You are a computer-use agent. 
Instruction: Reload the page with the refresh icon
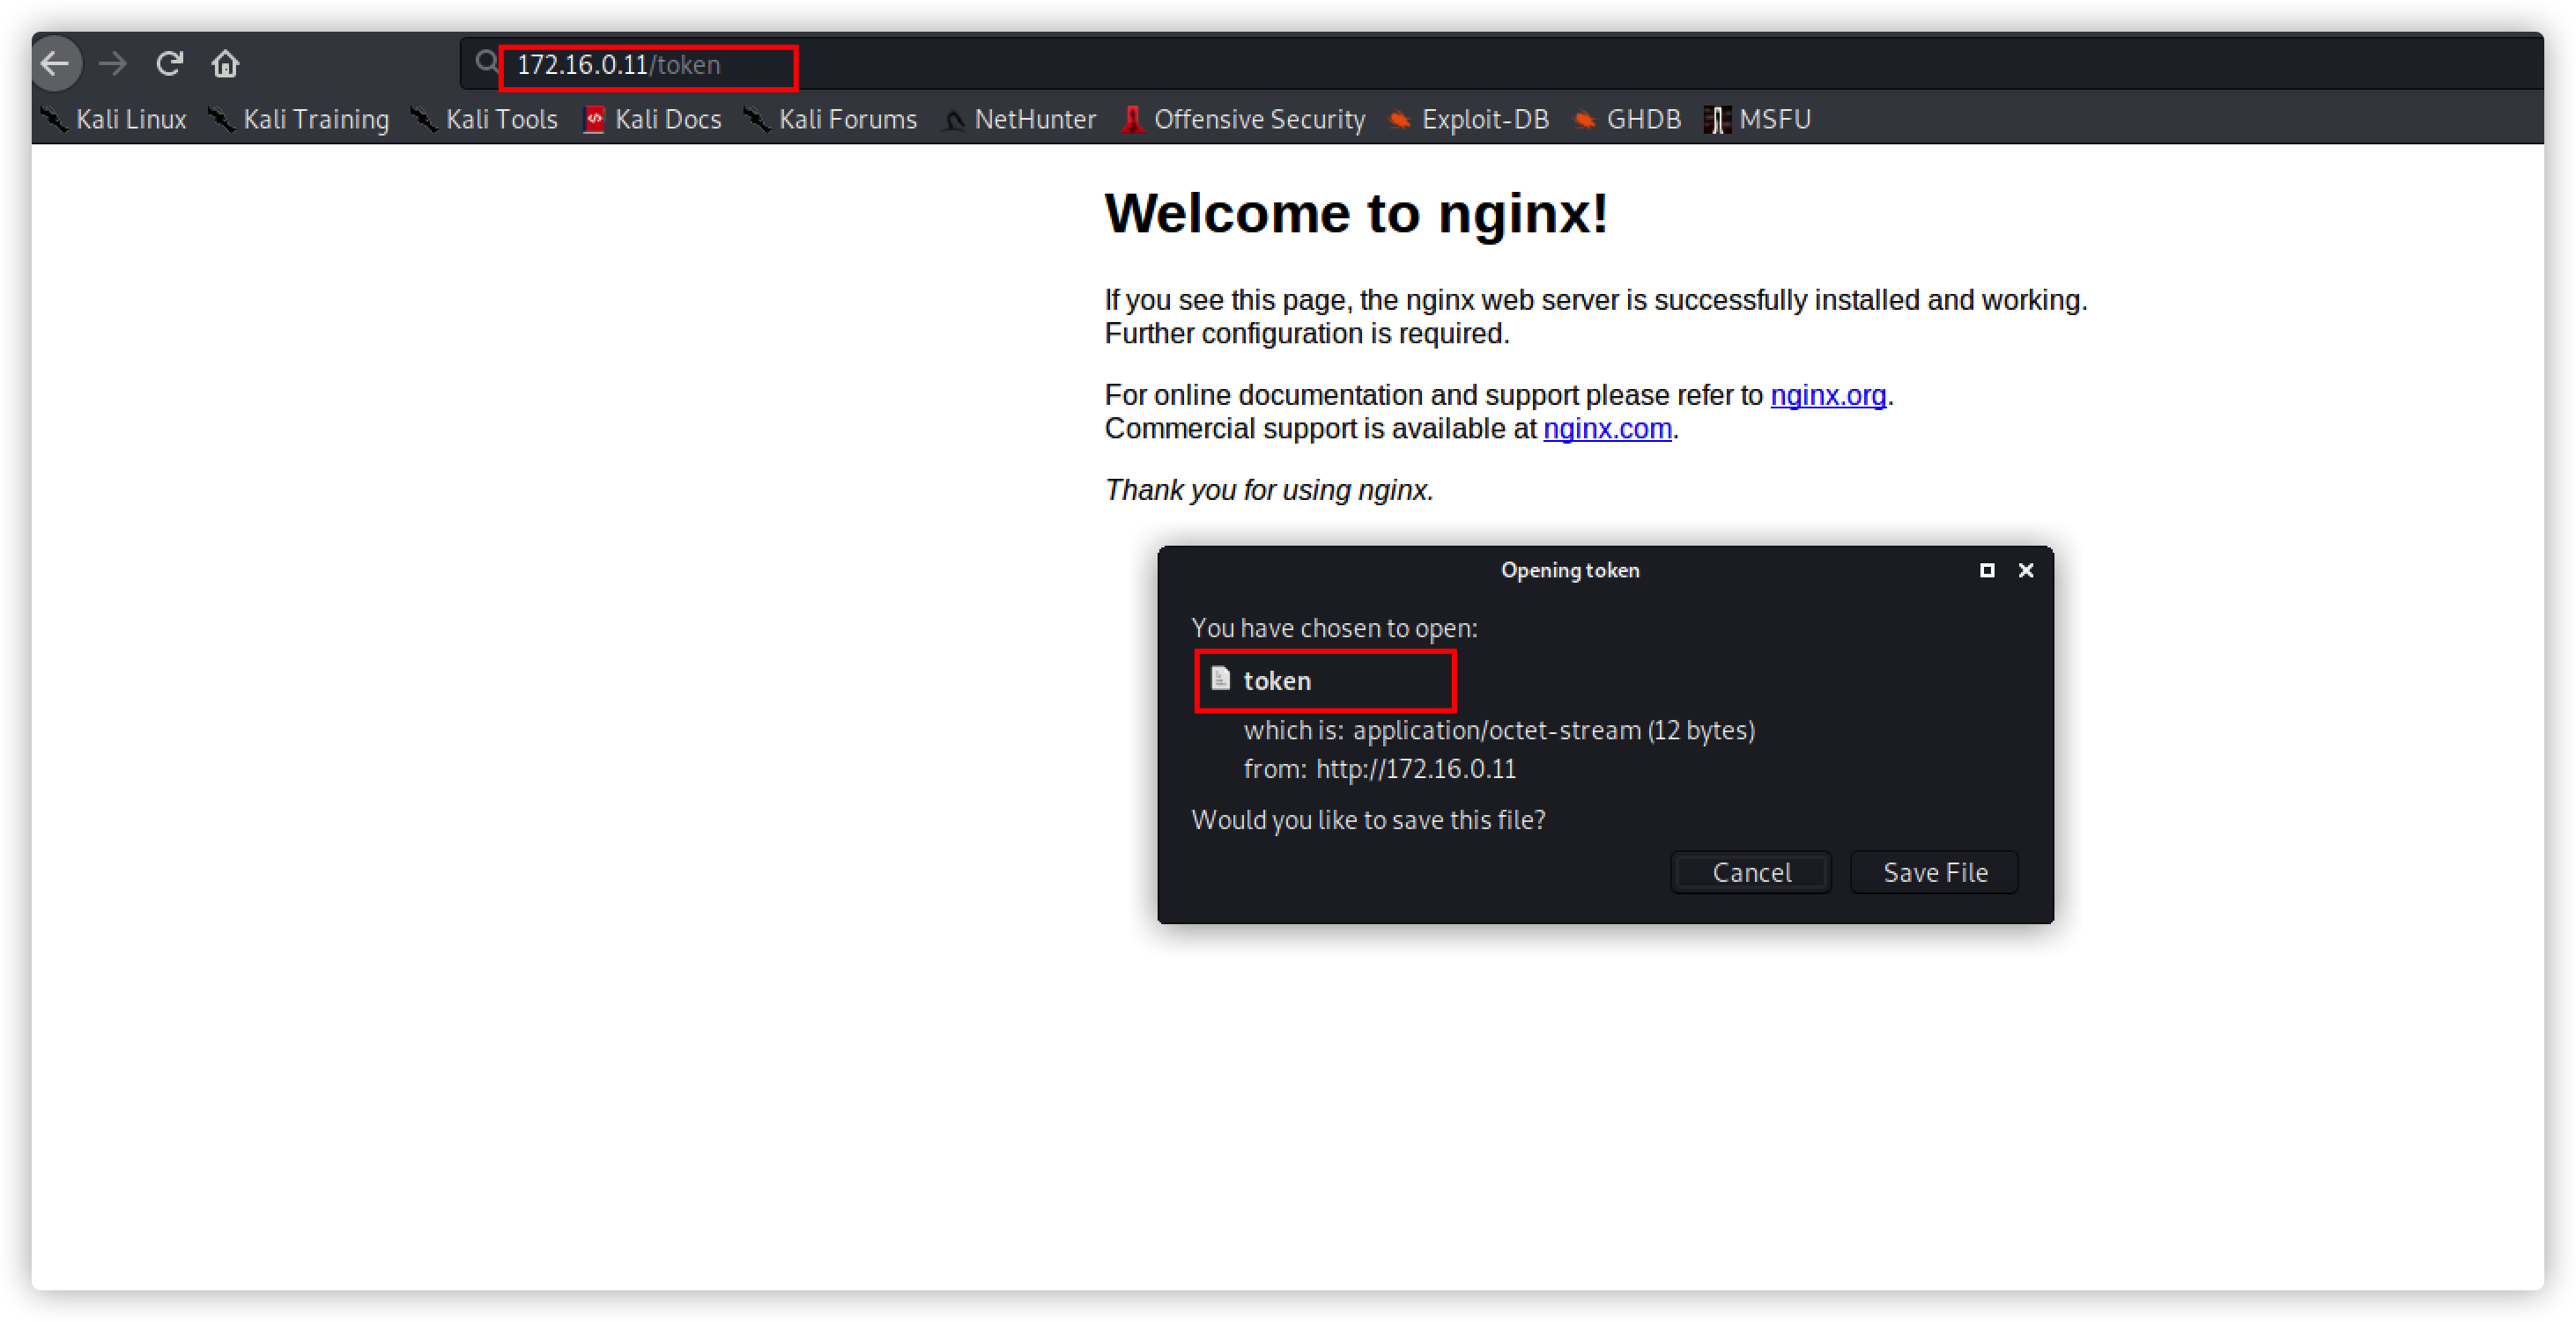(169, 64)
